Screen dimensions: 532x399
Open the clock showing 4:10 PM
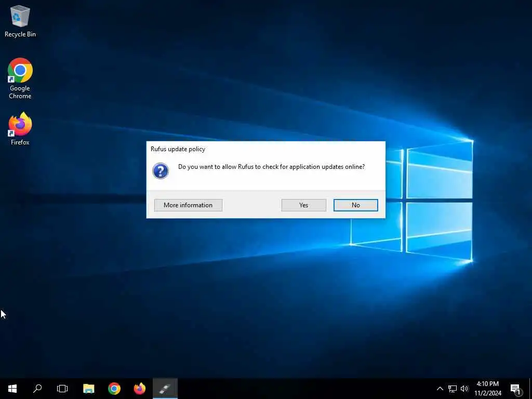point(487,389)
